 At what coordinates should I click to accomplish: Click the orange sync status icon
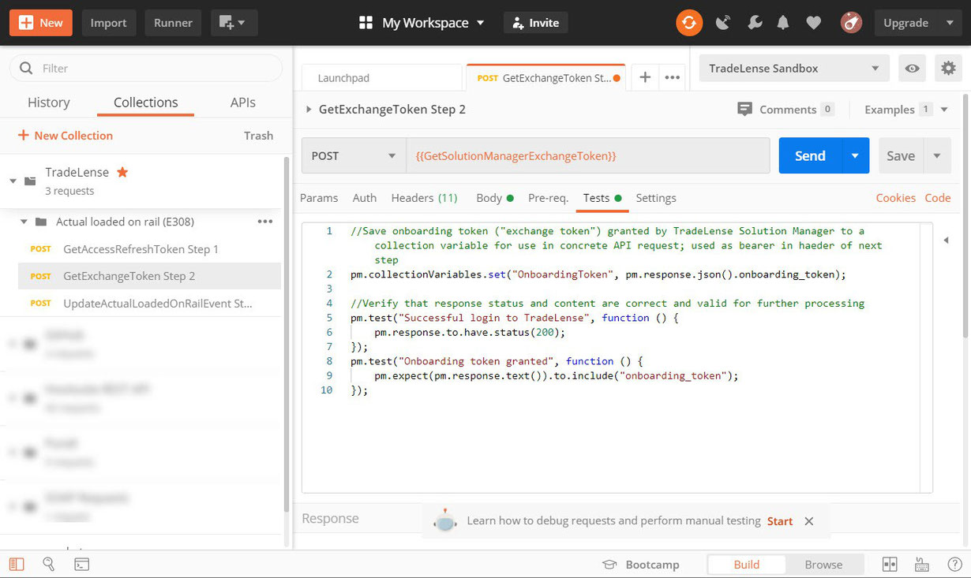pos(689,23)
